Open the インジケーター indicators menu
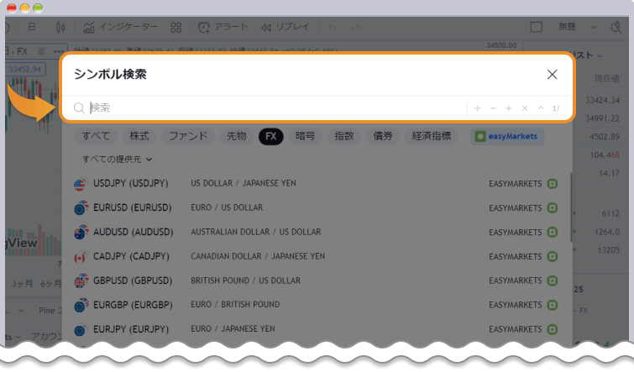Image resolution: width=634 pixels, height=372 pixels. 120,27
